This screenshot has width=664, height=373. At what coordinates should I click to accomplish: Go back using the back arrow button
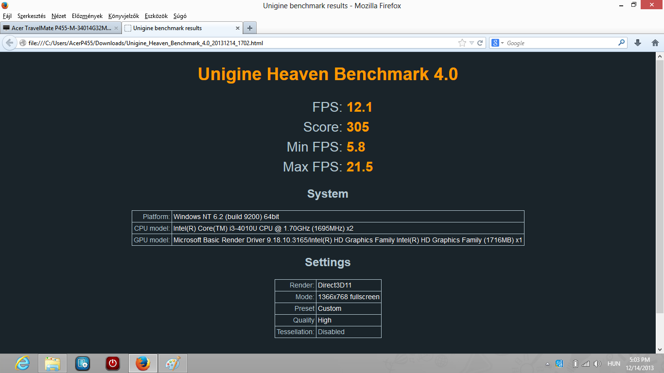coord(9,43)
